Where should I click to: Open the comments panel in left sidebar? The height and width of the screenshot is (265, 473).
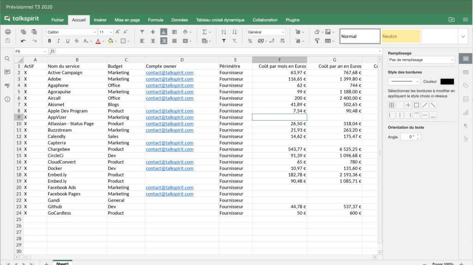point(7,72)
